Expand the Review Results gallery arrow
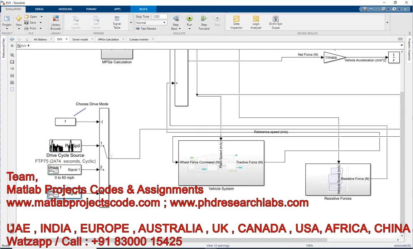Screen dimensions: 413x249 coord(387,23)
